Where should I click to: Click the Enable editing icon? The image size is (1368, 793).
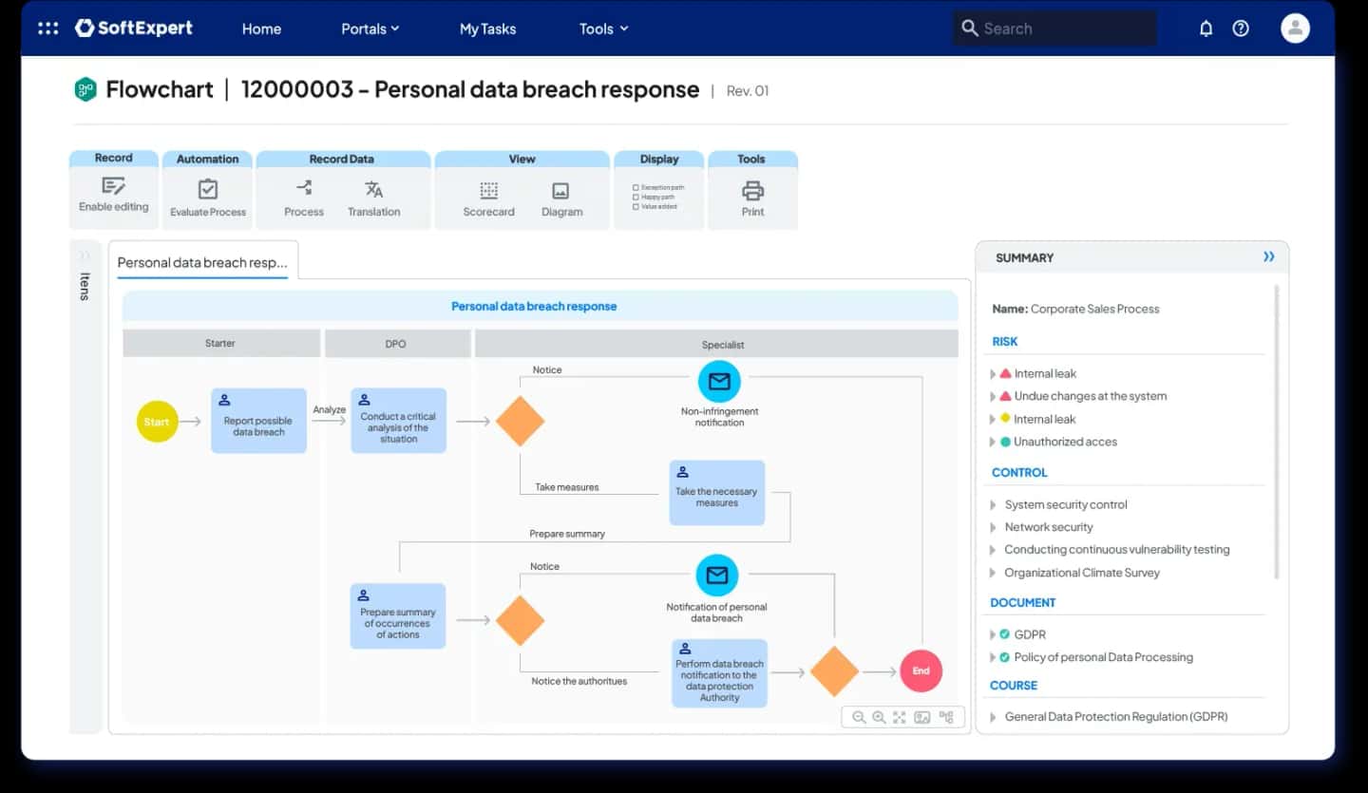tap(113, 186)
